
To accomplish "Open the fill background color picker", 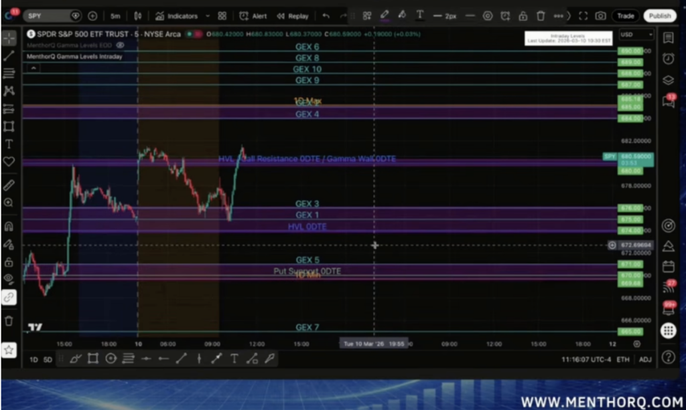I will 402,16.
